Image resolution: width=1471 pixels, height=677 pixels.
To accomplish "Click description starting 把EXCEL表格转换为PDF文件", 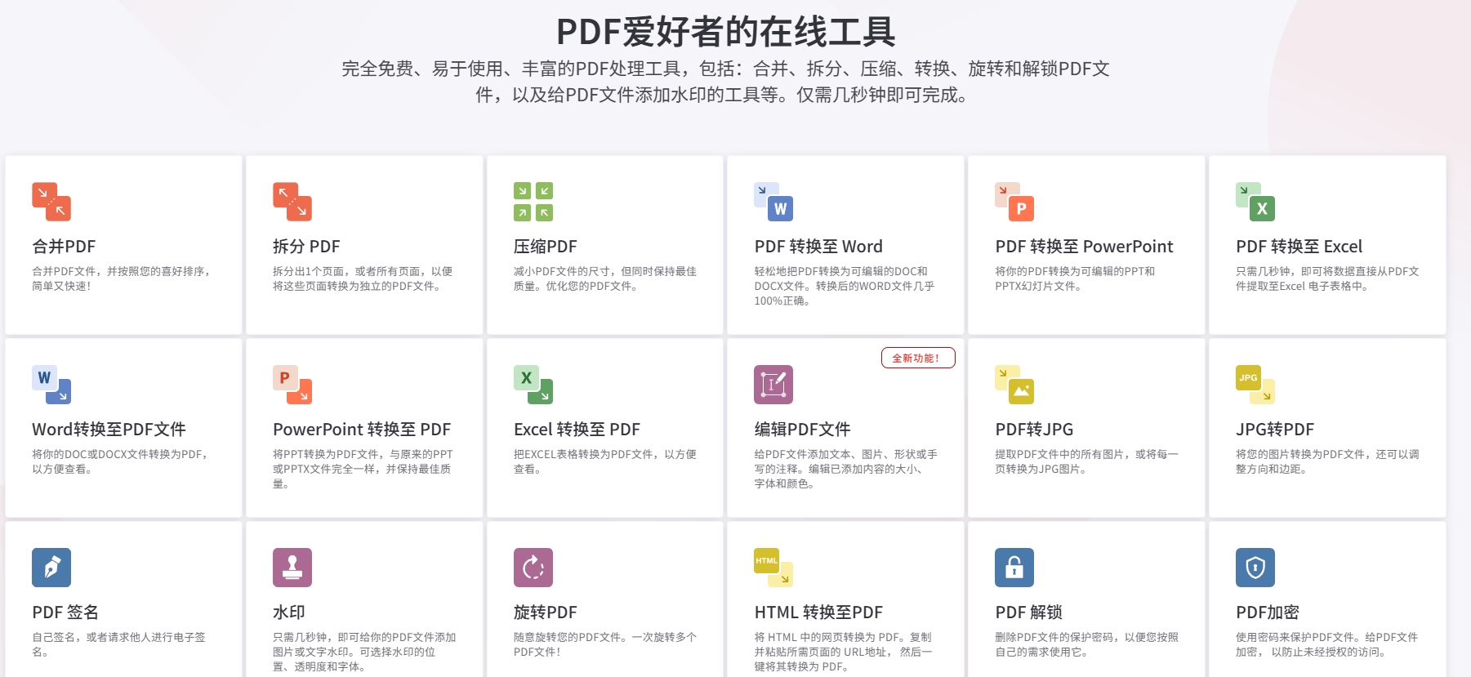I will coord(605,461).
